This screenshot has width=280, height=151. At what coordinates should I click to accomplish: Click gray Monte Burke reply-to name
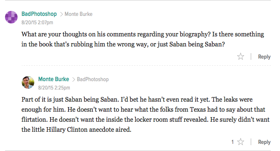[x=79, y=14]
